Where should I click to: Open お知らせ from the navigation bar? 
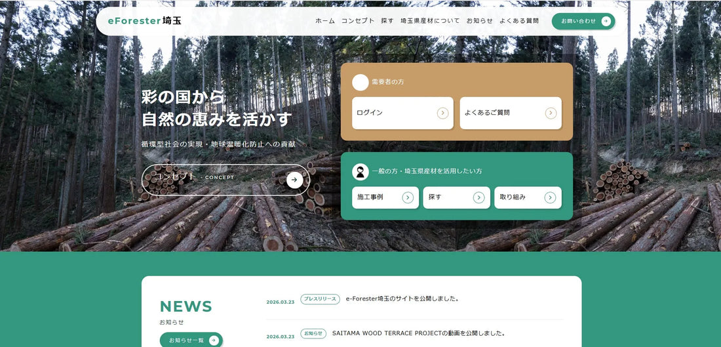tap(480, 21)
